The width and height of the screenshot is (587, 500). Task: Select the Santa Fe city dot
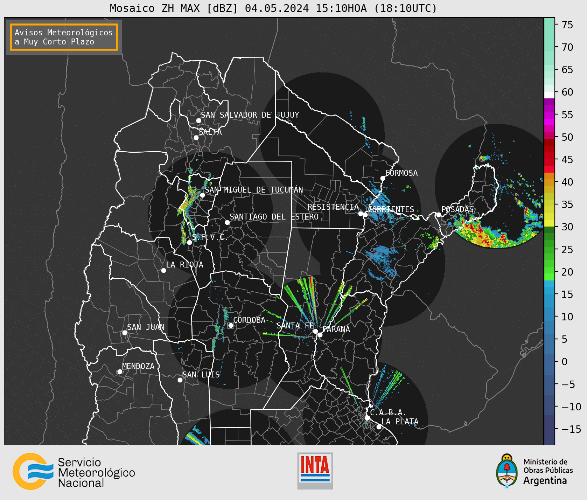[315, 331]
